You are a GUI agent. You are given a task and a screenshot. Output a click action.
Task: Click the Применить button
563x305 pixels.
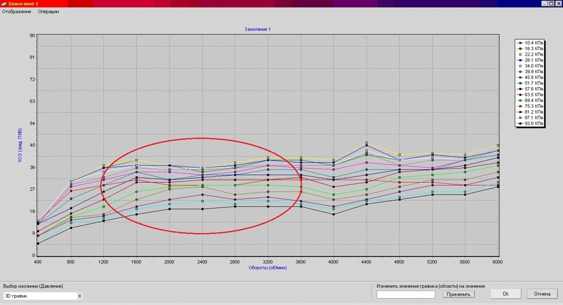tap(459, 294)
